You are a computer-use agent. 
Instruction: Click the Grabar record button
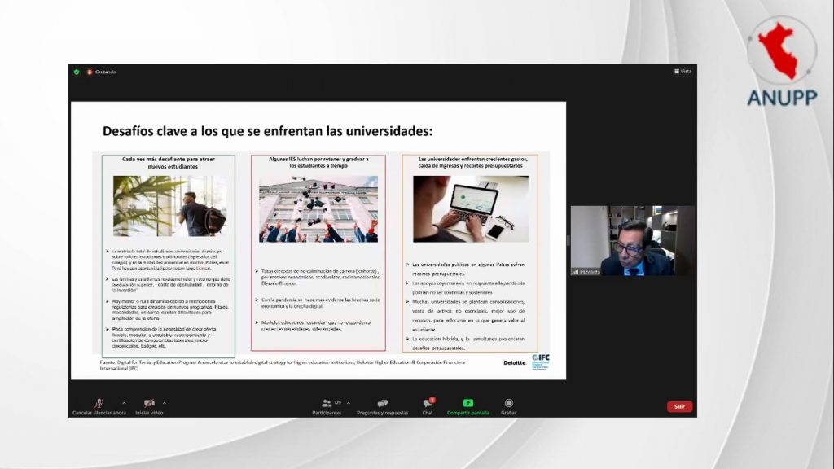click(508, 407)
